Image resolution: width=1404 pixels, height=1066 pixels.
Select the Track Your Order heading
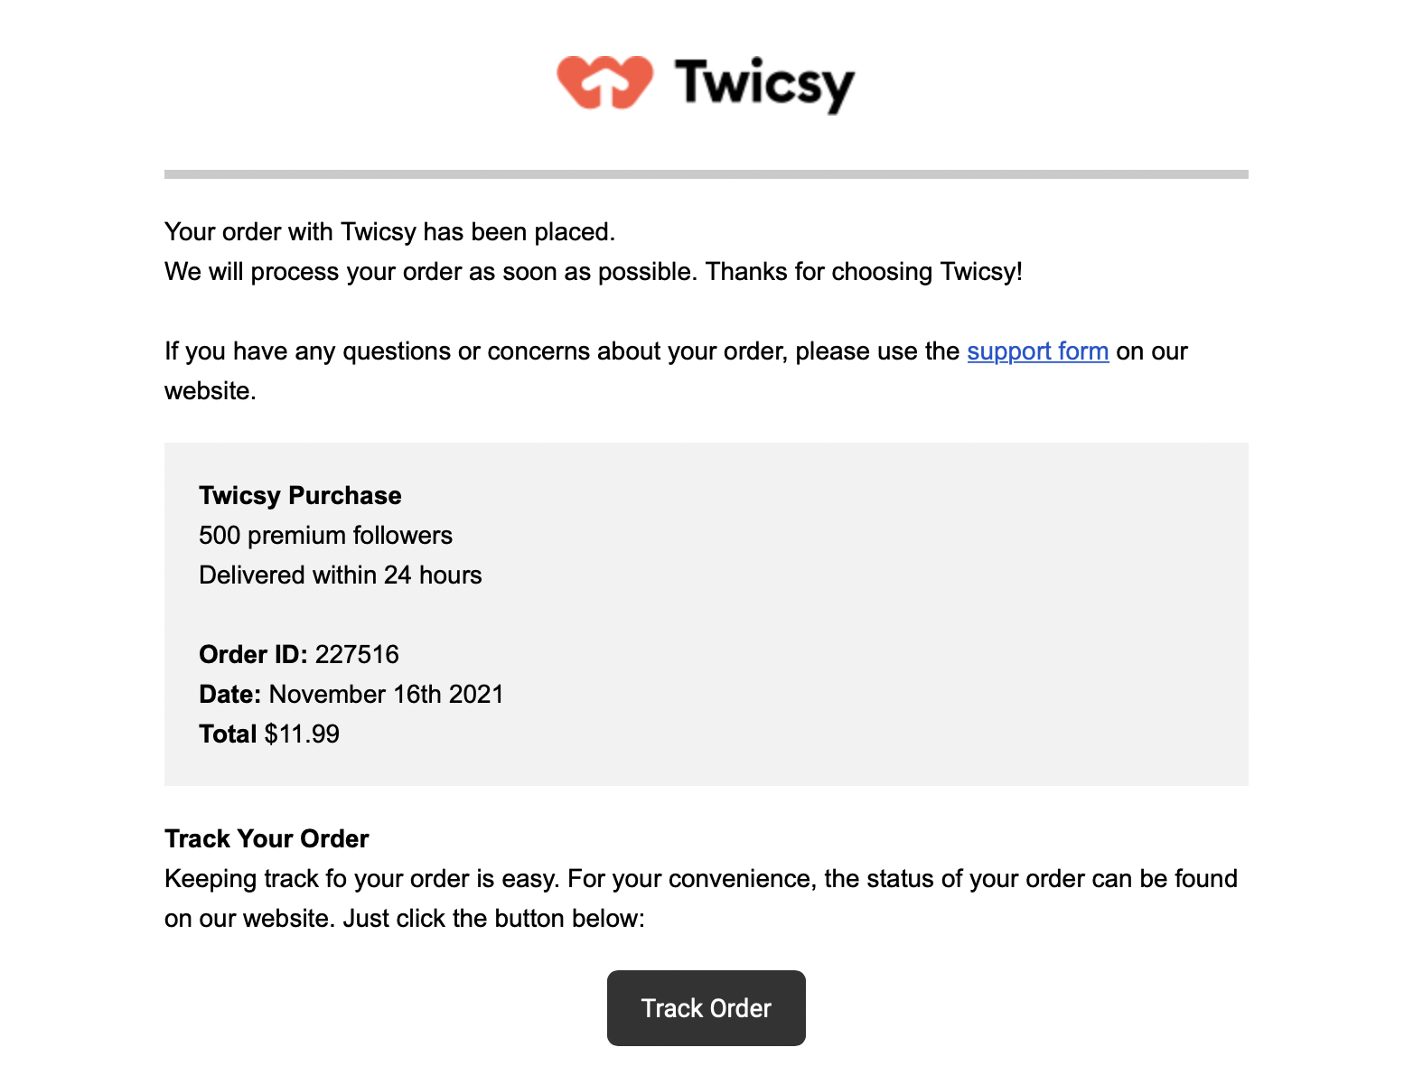[x=267, y=839]
